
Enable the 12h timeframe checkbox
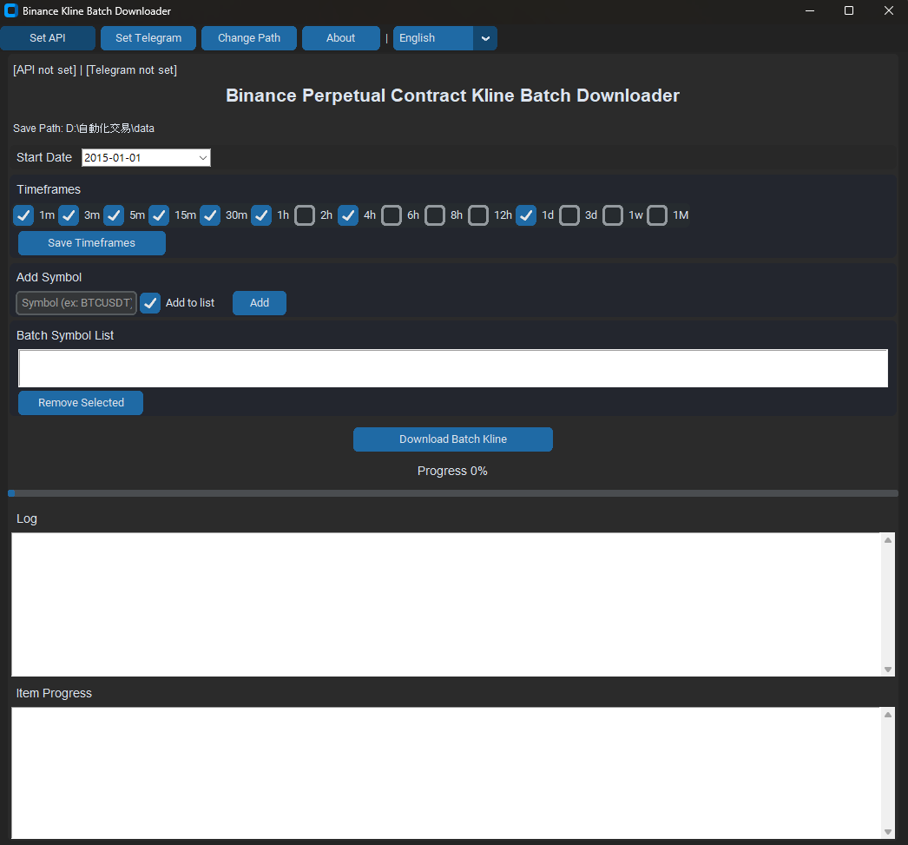click(x=478, y=215)
